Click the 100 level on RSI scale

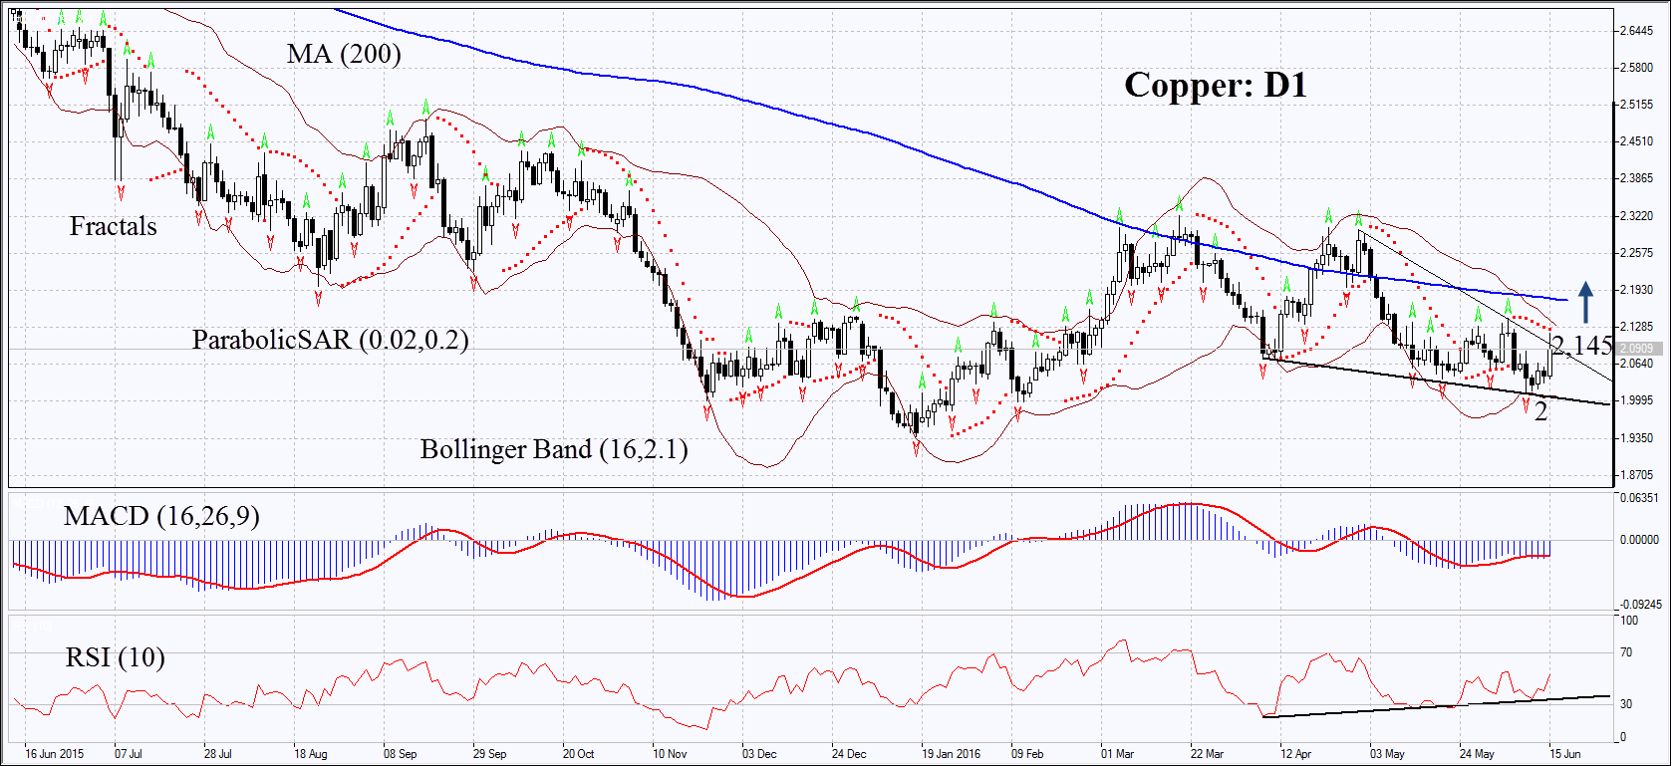(1629, 621)
